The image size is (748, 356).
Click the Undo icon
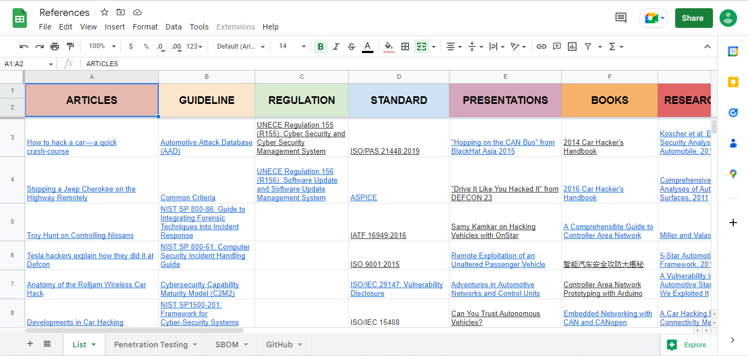(x=24, y=46)
